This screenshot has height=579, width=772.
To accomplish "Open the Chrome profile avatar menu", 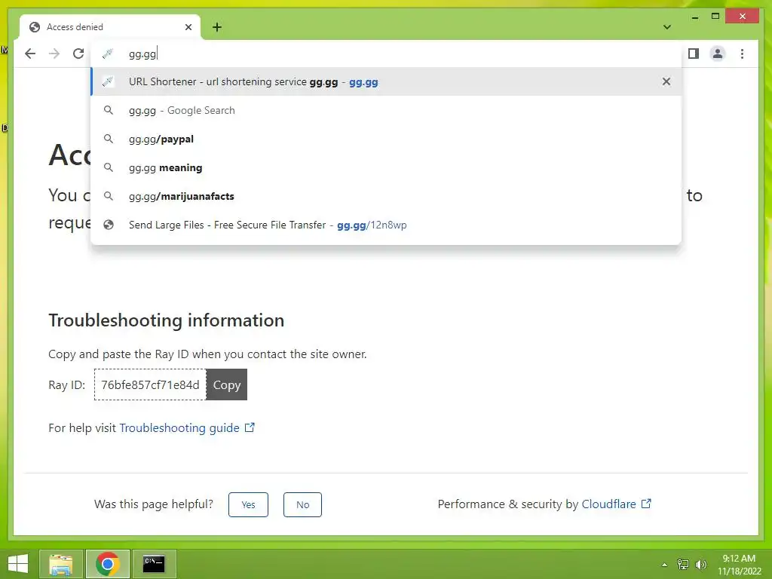I will (x=718, y=54).
